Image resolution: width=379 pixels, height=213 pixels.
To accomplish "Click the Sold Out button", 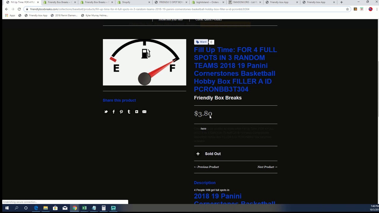I will click(213, 154).
